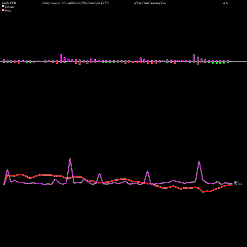Click the 'First Trust Nasdaq Foo' title text

(x=150, y=3)
